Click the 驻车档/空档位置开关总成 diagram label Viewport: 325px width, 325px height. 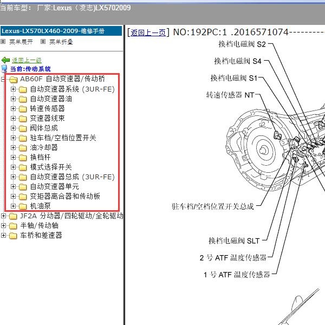(213, 206)
